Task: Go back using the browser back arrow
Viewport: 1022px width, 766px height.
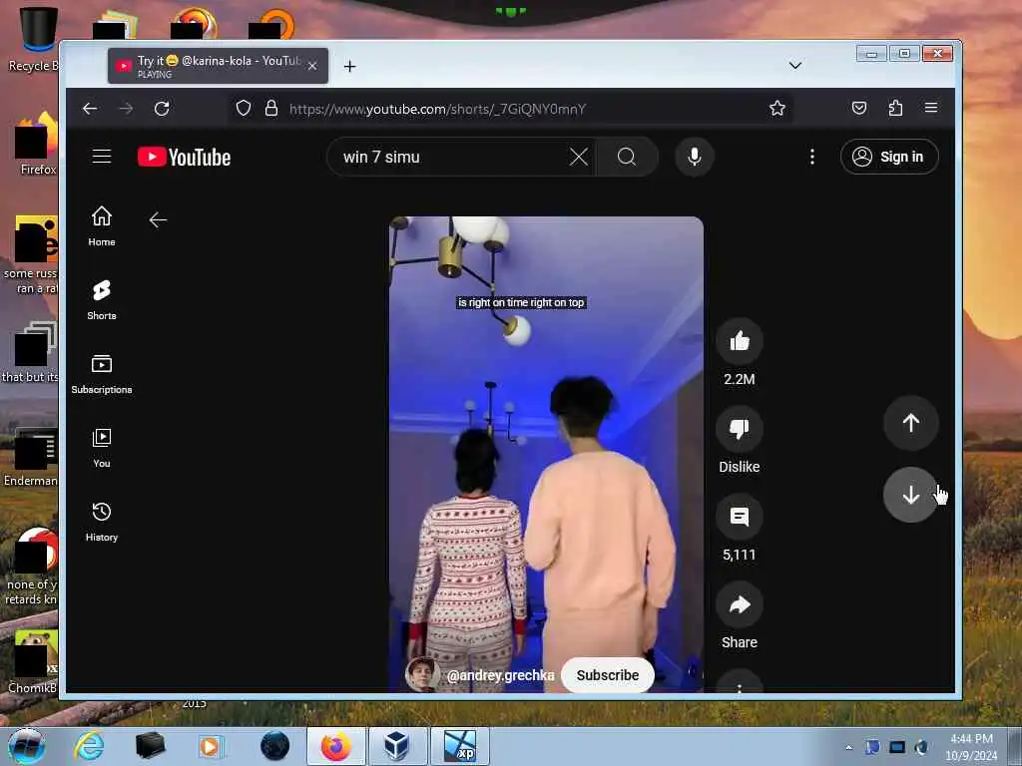Action: 90,108
